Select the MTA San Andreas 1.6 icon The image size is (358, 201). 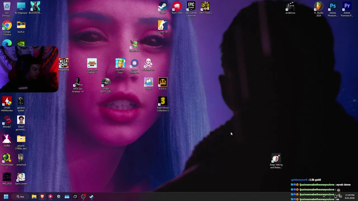[x=77, y=85]
